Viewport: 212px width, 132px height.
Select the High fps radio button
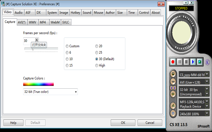click(x=97, y=65)
